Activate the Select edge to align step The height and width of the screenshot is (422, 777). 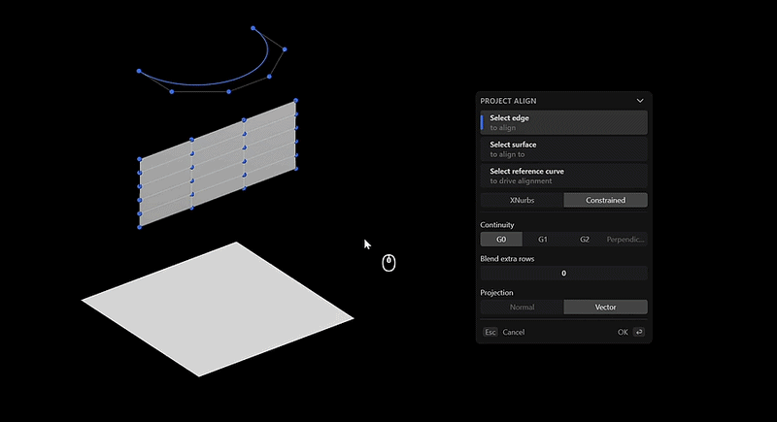point(564,122)
